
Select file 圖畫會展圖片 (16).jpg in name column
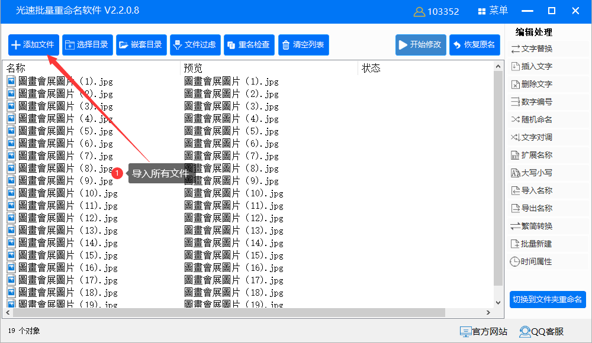point(68,267)
